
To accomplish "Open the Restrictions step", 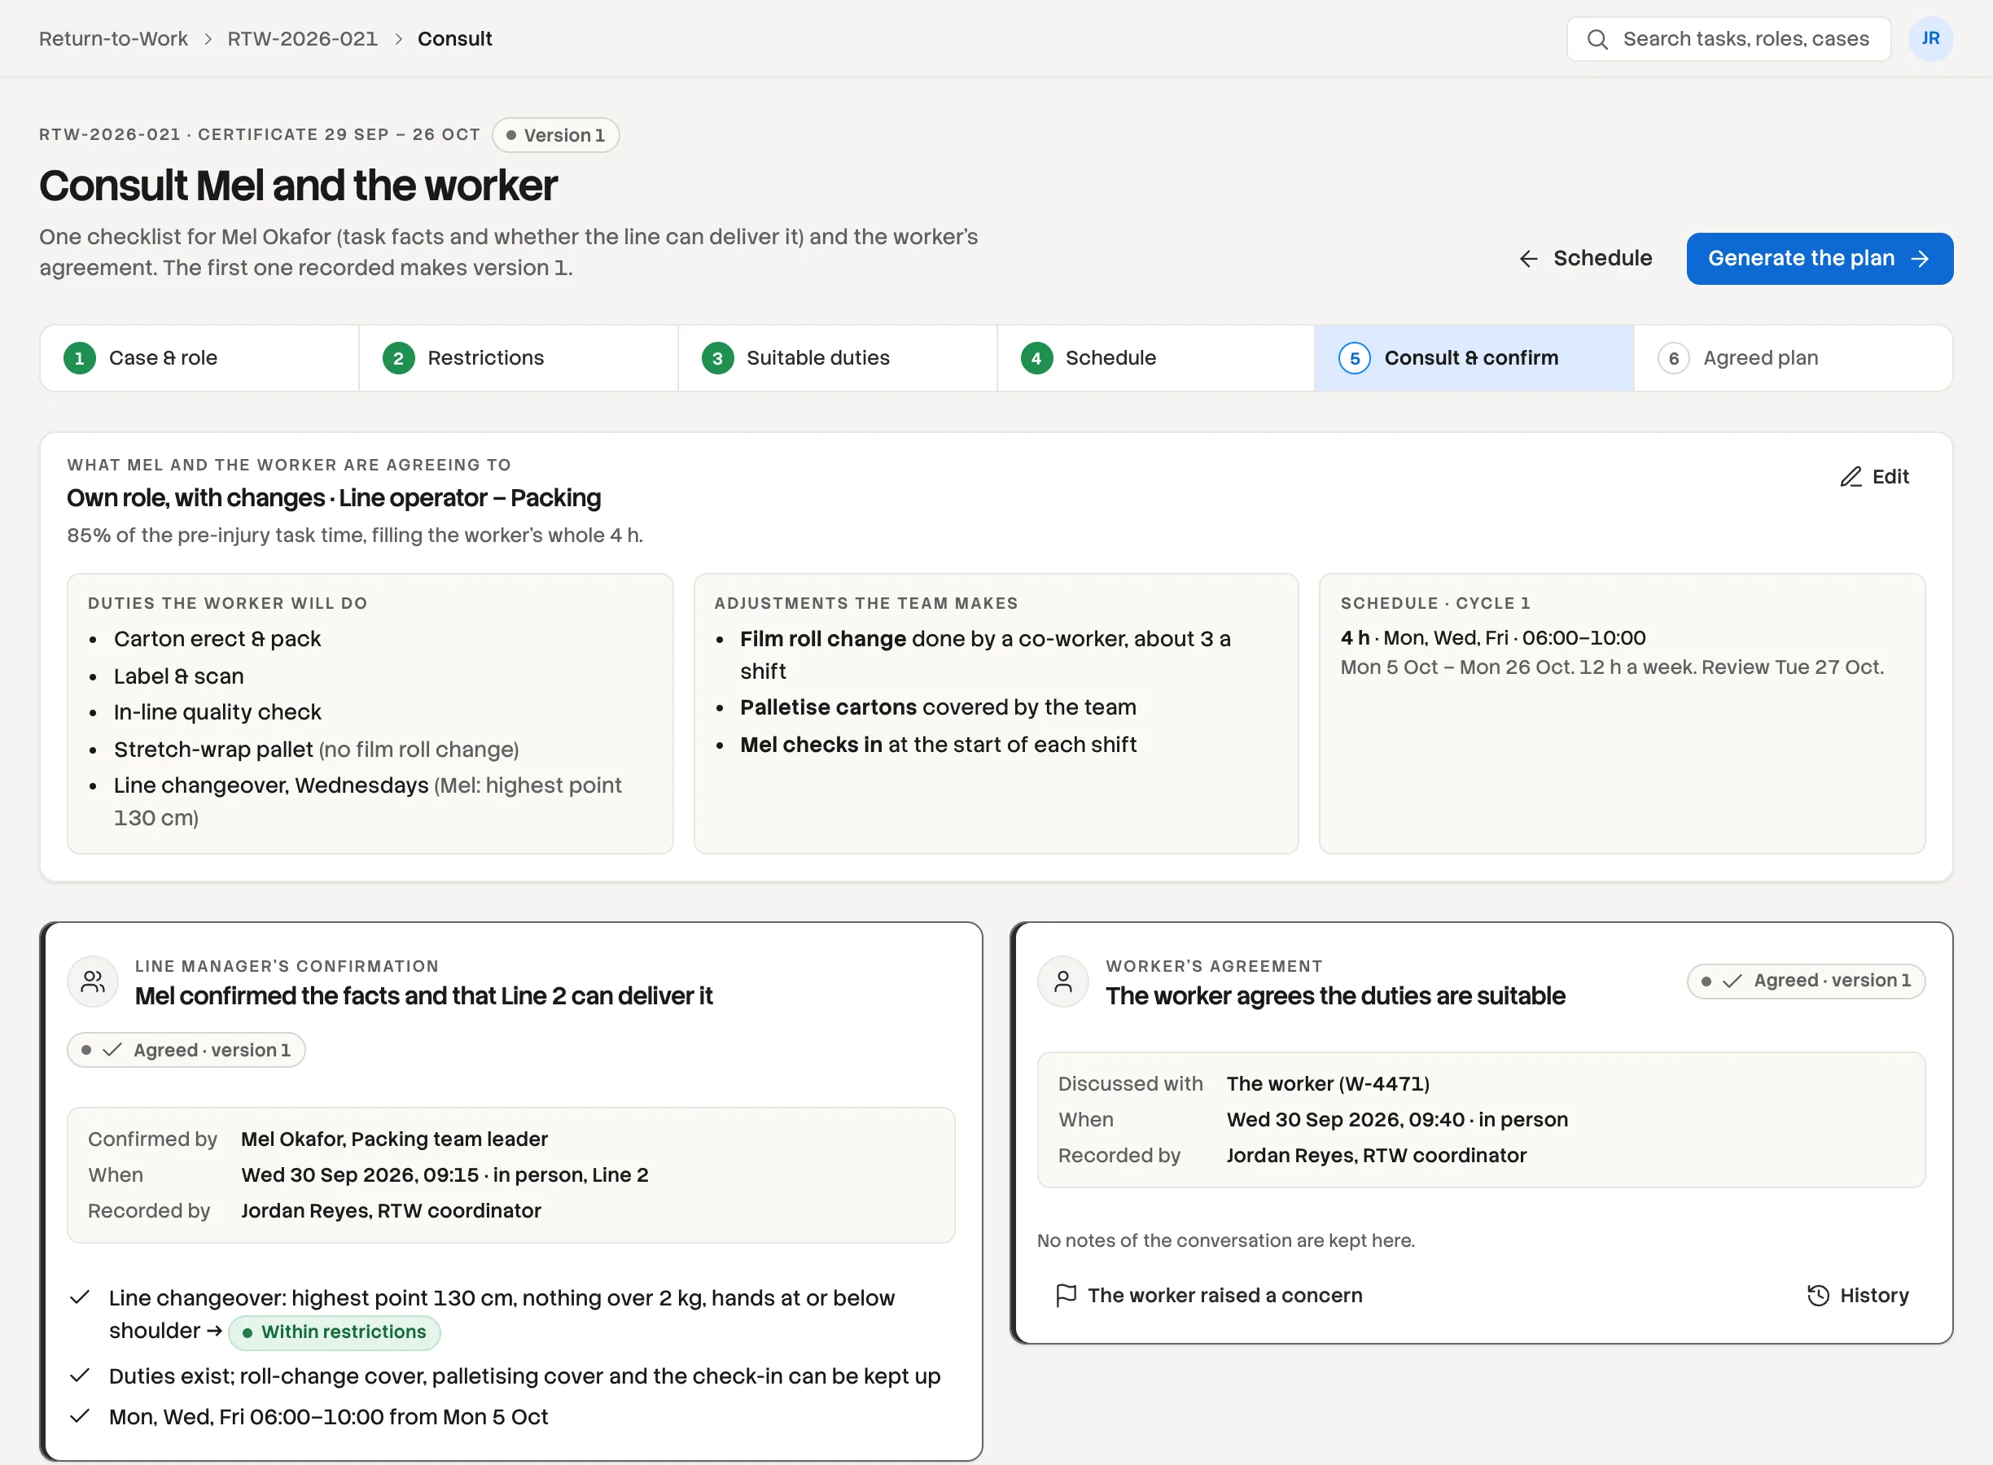I will pos(519,358).
